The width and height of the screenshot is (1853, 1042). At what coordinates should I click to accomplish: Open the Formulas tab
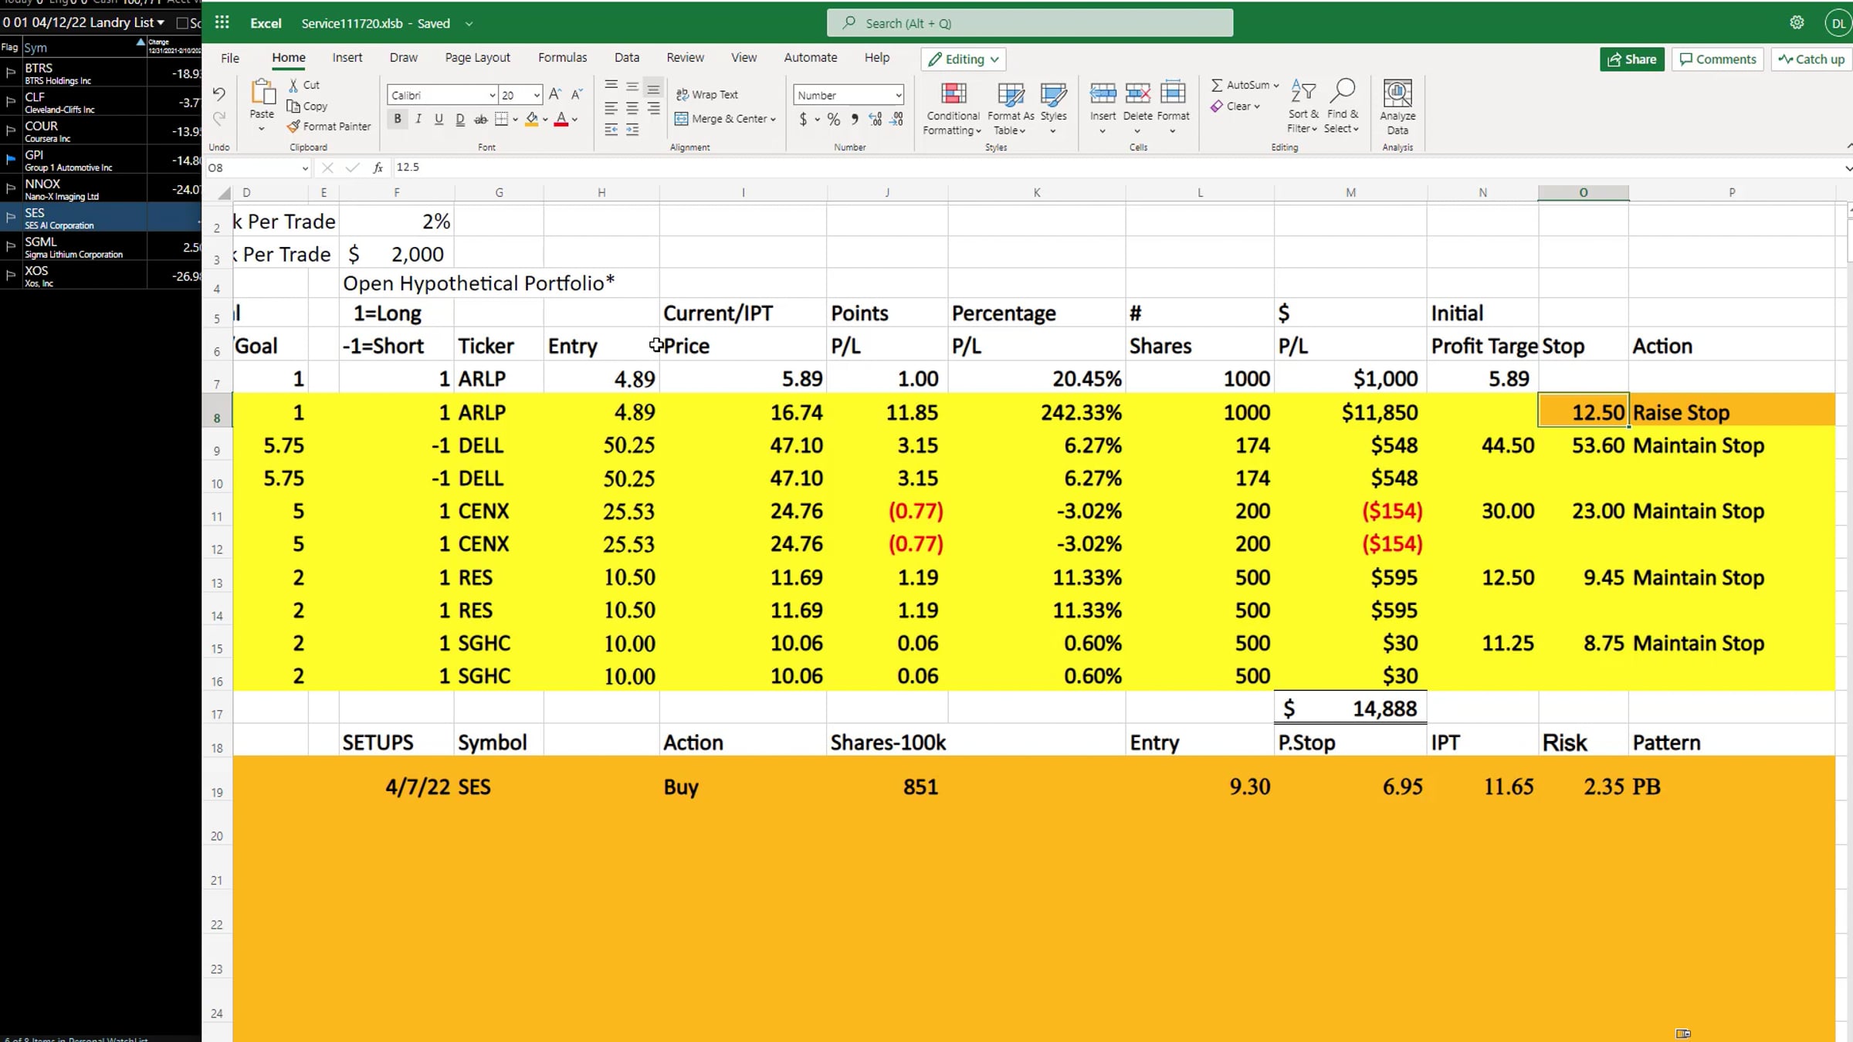coord(562,58)
